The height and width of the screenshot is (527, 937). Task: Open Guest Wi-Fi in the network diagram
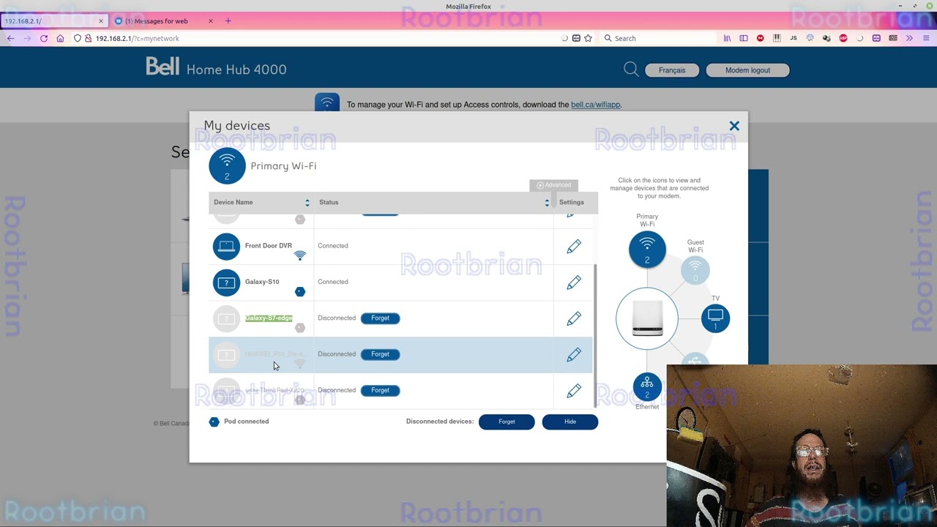(x=695, y=269)
